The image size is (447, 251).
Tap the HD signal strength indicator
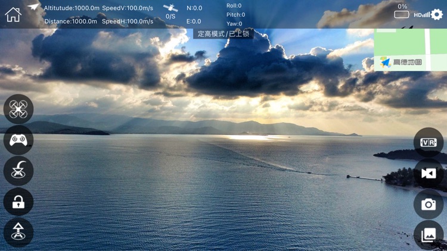pyautogui.click(x=421, y=15)
